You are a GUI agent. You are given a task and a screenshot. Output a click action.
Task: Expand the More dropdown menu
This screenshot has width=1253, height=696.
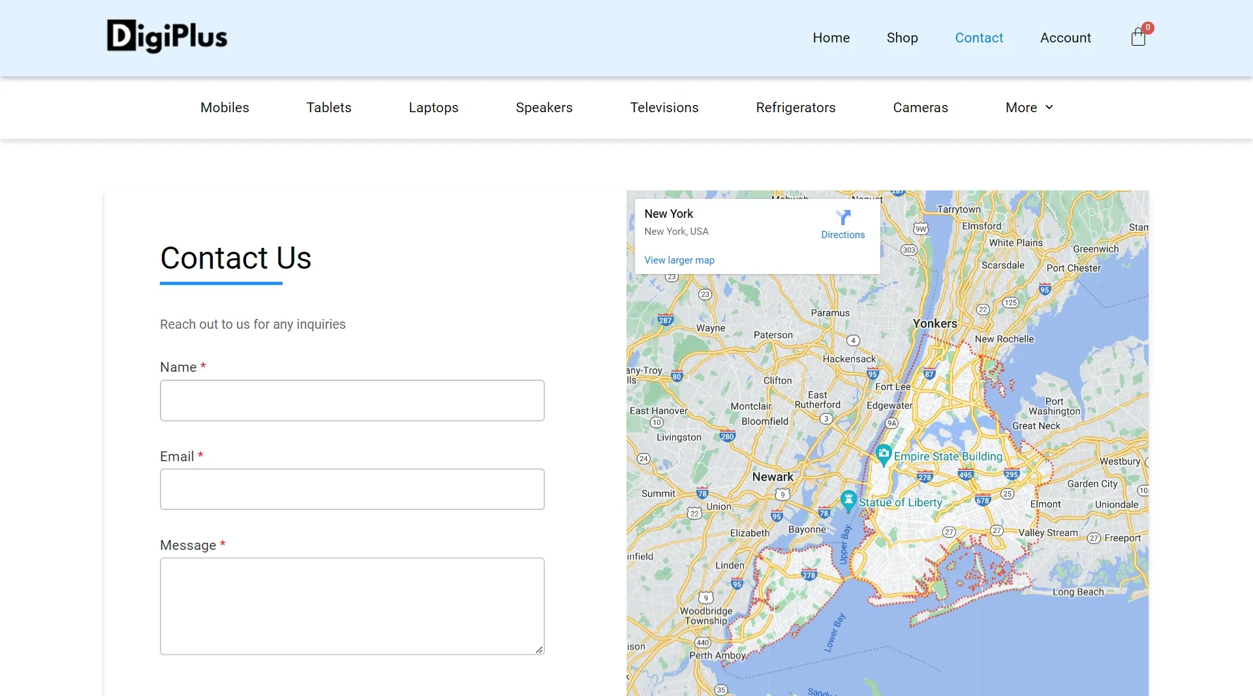tap(1029, 108)
